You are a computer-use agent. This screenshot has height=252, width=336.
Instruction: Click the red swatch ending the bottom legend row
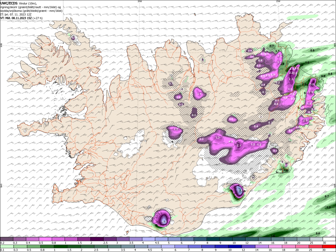(329, 246)
